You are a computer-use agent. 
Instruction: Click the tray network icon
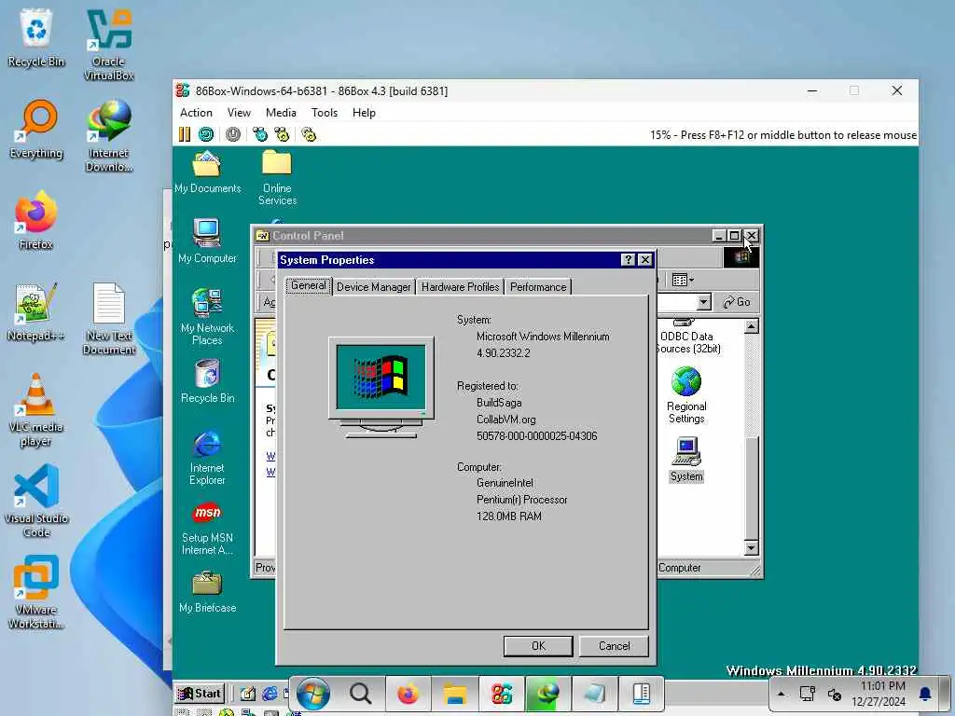click(808, 694)
